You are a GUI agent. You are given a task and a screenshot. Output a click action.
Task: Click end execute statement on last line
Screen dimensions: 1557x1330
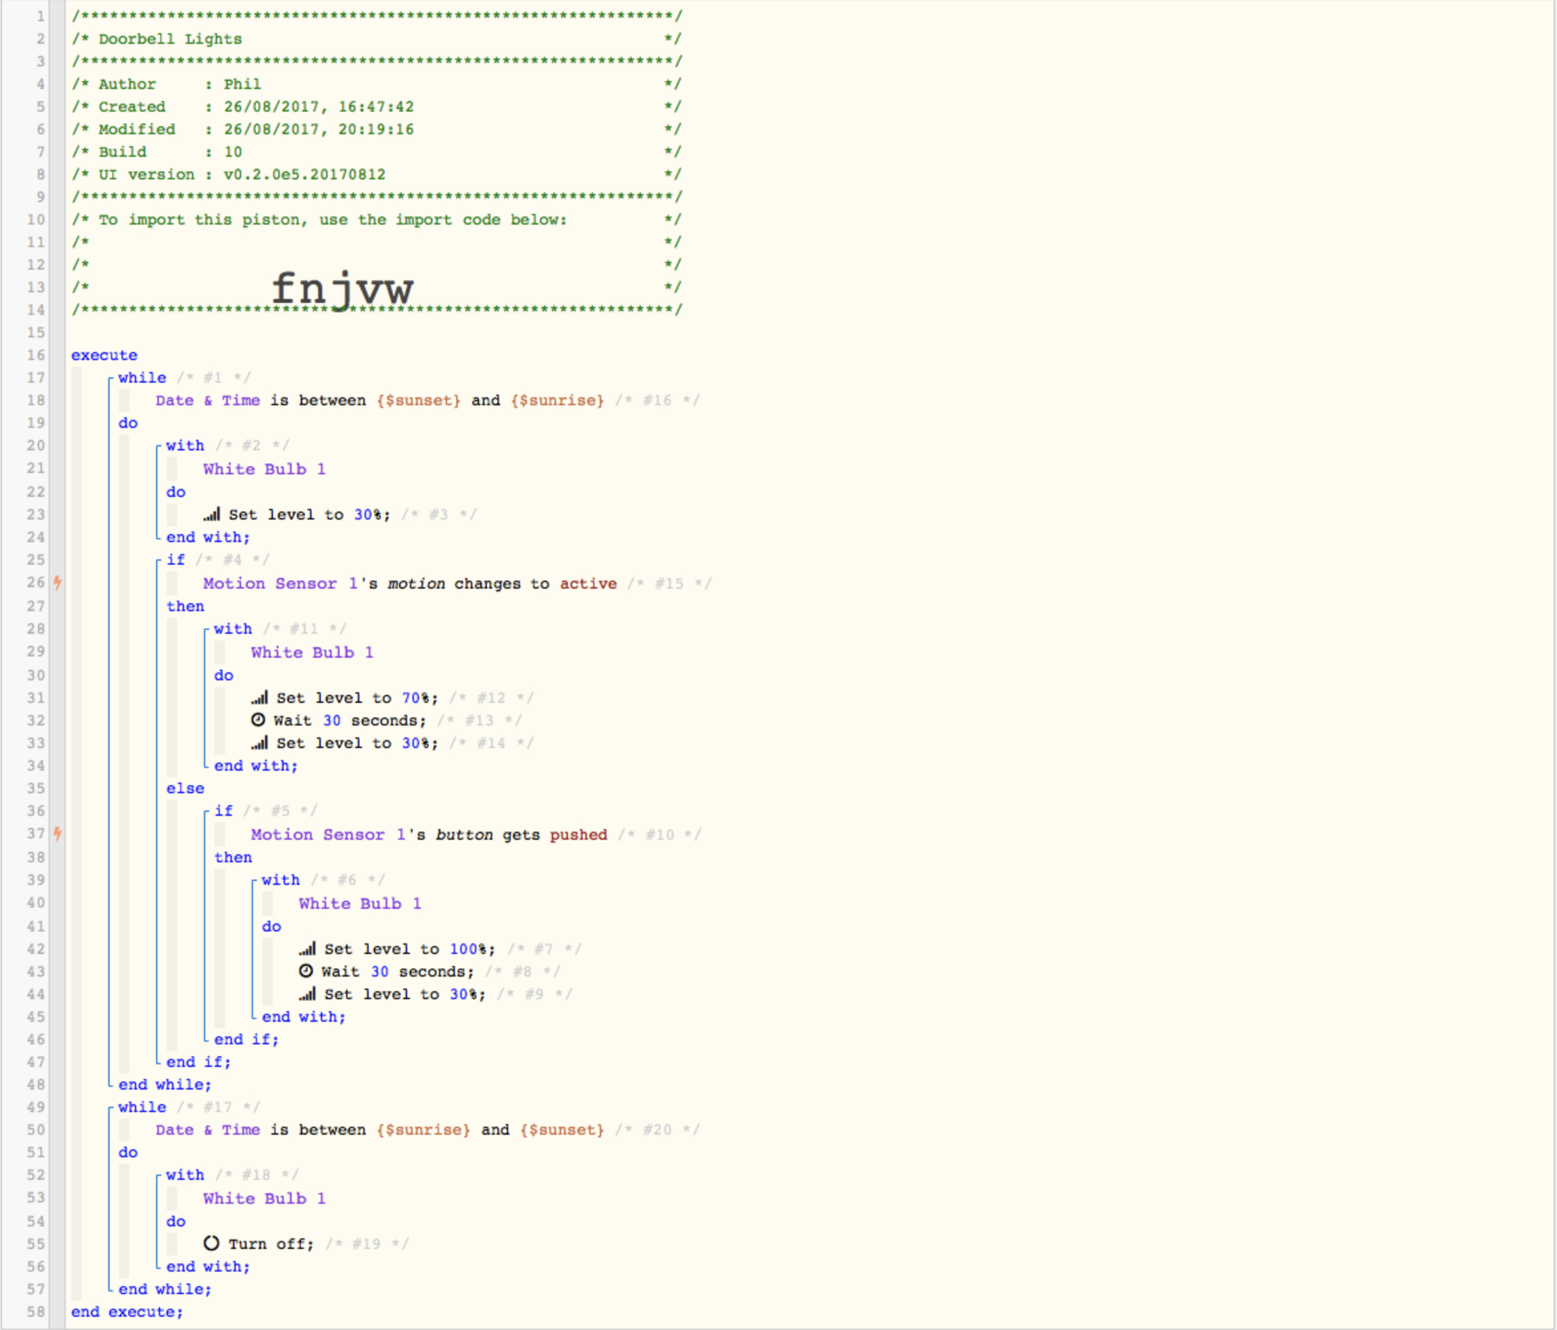tap(127, 1311)
